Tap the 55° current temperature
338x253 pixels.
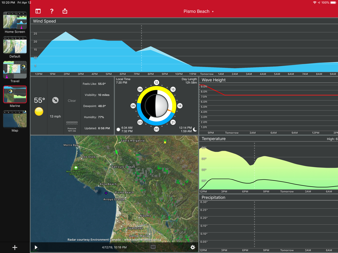pos(40,100)
